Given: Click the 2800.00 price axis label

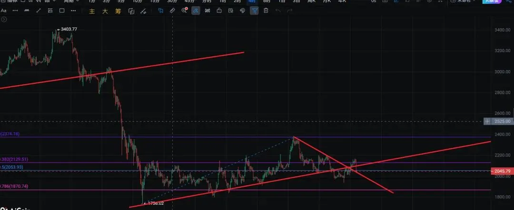Looking at the screenshot, I should coord(502,93).
